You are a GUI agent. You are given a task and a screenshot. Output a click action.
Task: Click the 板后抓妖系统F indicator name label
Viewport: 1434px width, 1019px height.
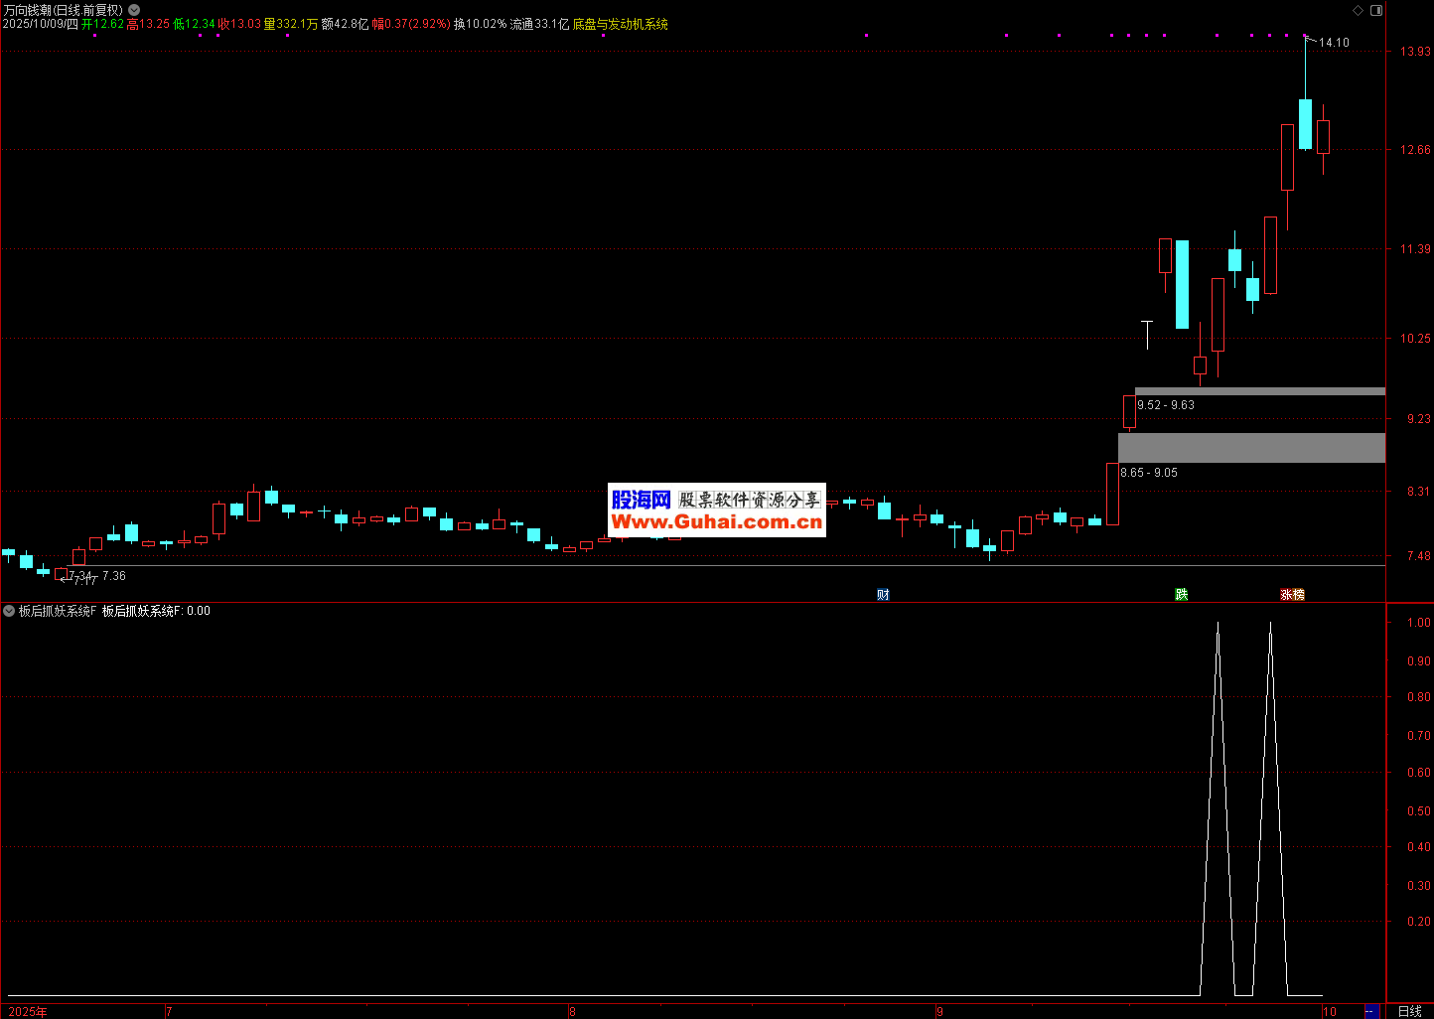point(58,611)
